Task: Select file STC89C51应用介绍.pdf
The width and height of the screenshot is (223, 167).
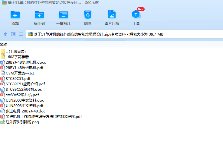Action: 23,84
